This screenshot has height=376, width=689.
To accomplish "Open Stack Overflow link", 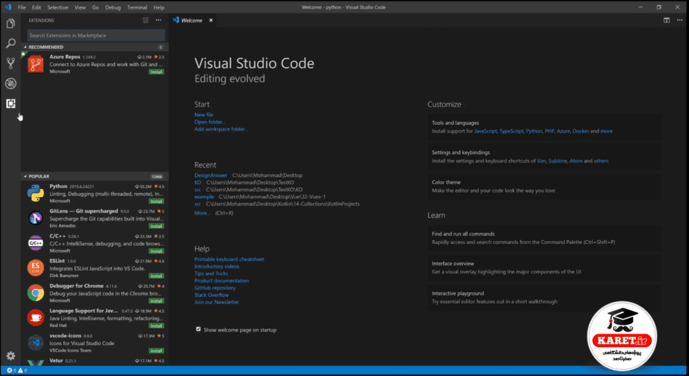I will tap(212, 295).
